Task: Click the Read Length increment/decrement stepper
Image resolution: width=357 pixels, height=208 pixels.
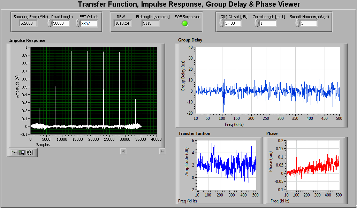Action: point(49,23)
